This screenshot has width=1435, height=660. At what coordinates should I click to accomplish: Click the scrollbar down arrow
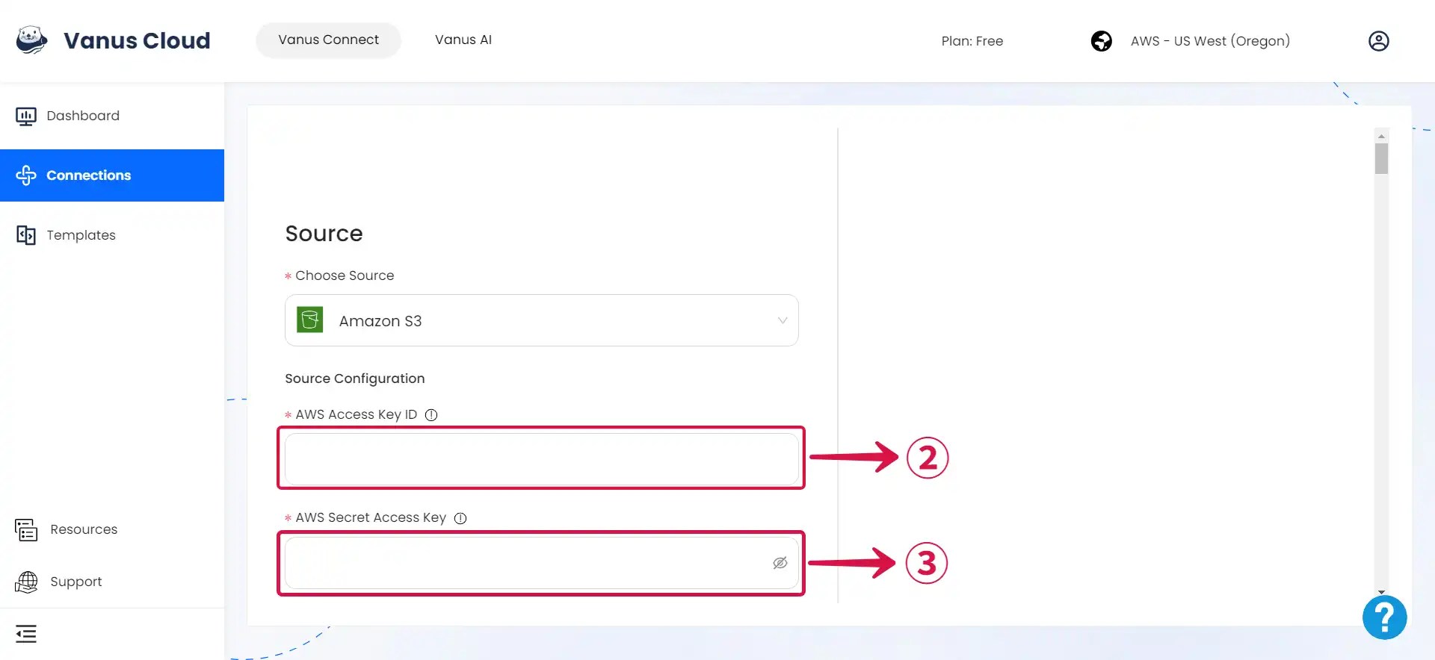[1381, 592]
